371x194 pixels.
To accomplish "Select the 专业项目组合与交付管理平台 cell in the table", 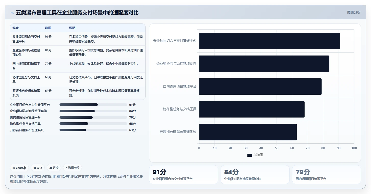I will pos(27,39).
